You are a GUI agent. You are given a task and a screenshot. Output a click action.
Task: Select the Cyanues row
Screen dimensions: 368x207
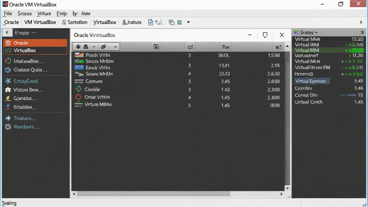pyautogui.click(x=178, y=81)
